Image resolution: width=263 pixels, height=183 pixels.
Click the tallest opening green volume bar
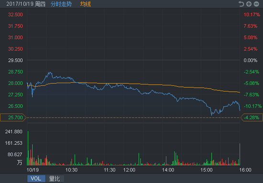[x=28, y=148]
